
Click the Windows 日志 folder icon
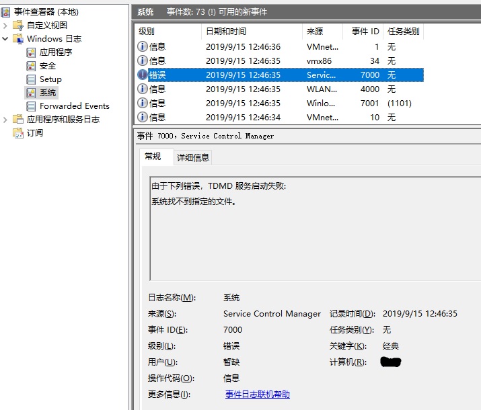[x=18, y=38]
